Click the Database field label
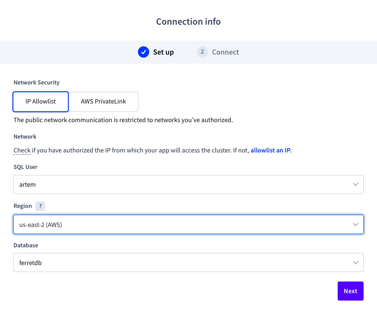This screenshot has height=314, width=377. [26, 245]
